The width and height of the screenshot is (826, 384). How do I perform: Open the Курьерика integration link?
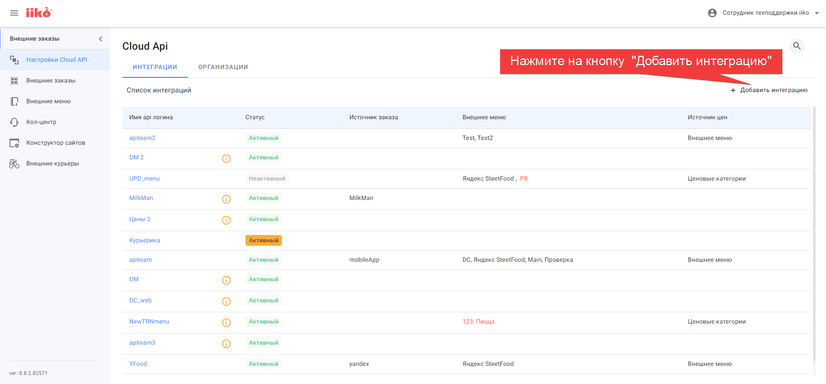coord(145,240)
